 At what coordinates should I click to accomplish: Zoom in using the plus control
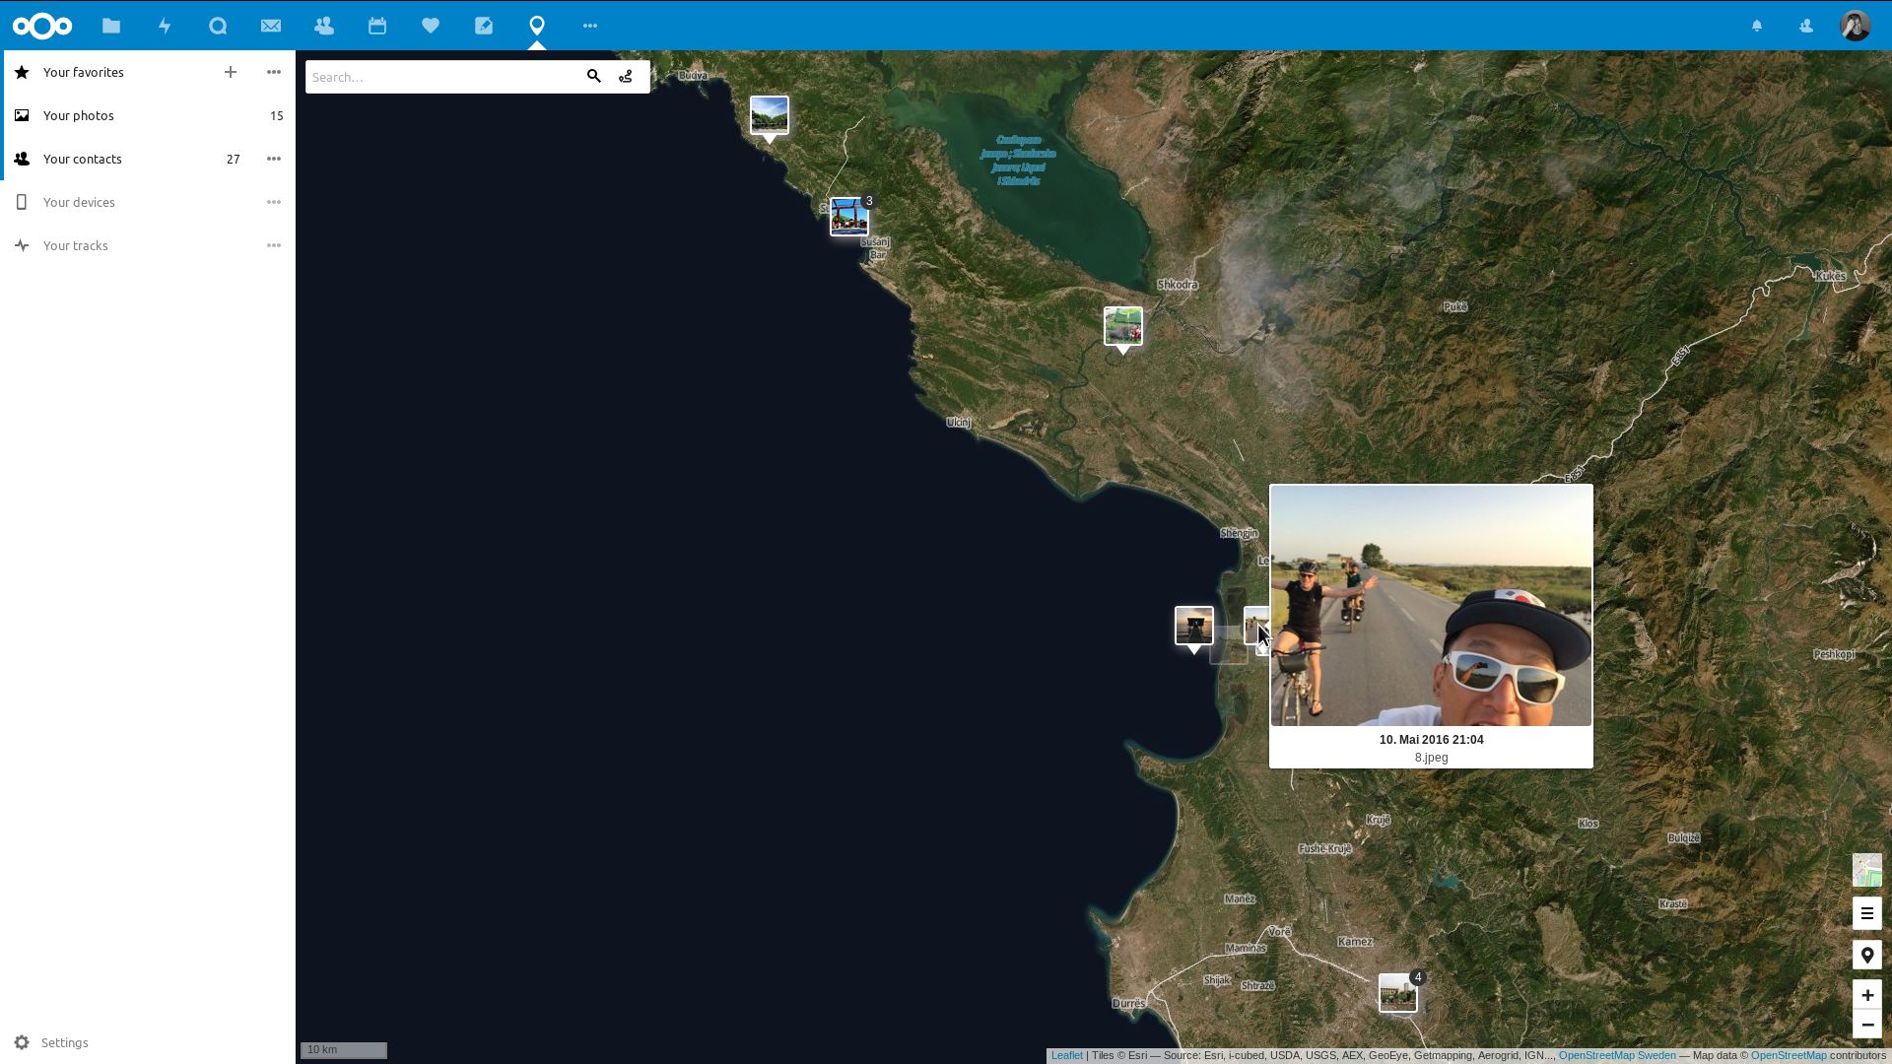point(1867,995)
